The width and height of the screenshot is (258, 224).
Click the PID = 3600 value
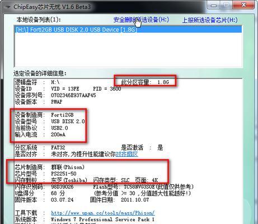click(x=107, y=88)
